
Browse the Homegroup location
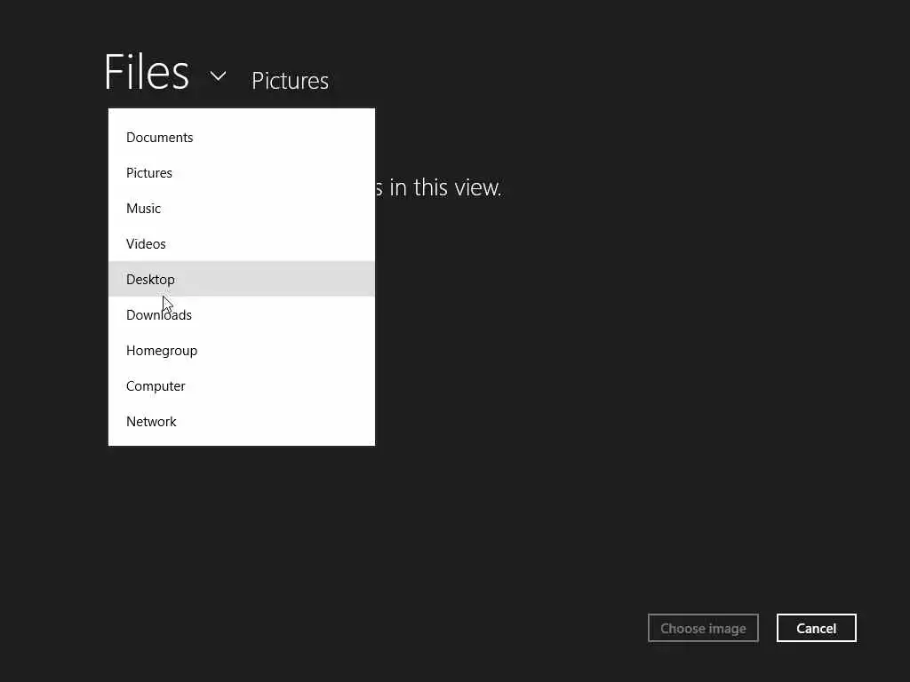162,351
